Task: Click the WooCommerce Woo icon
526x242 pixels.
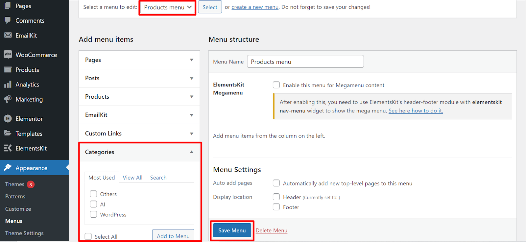Action: (8, 54)
